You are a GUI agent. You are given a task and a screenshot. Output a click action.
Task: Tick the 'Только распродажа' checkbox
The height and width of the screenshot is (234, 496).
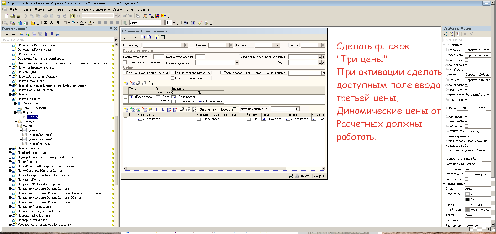[x=173, y=78]
